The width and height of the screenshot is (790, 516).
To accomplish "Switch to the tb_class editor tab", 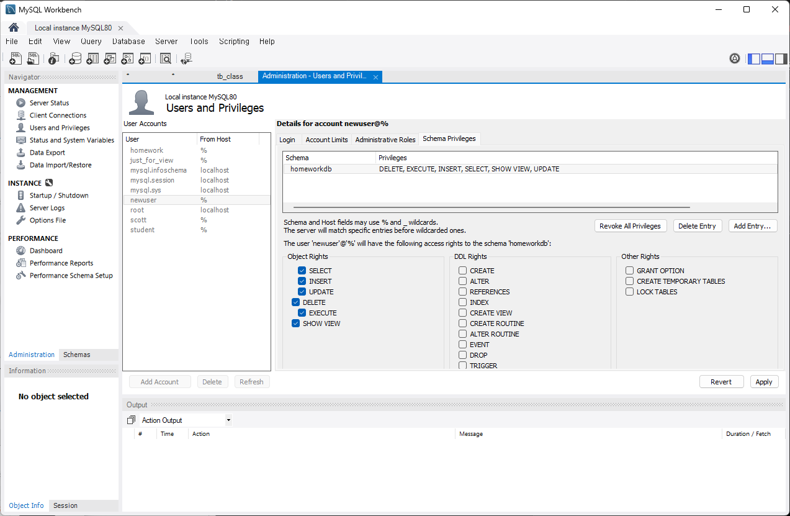I will tap(230, 76).
